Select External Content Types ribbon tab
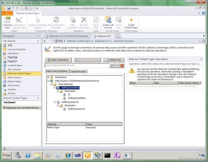208x162 pixels. click(28, 13)
